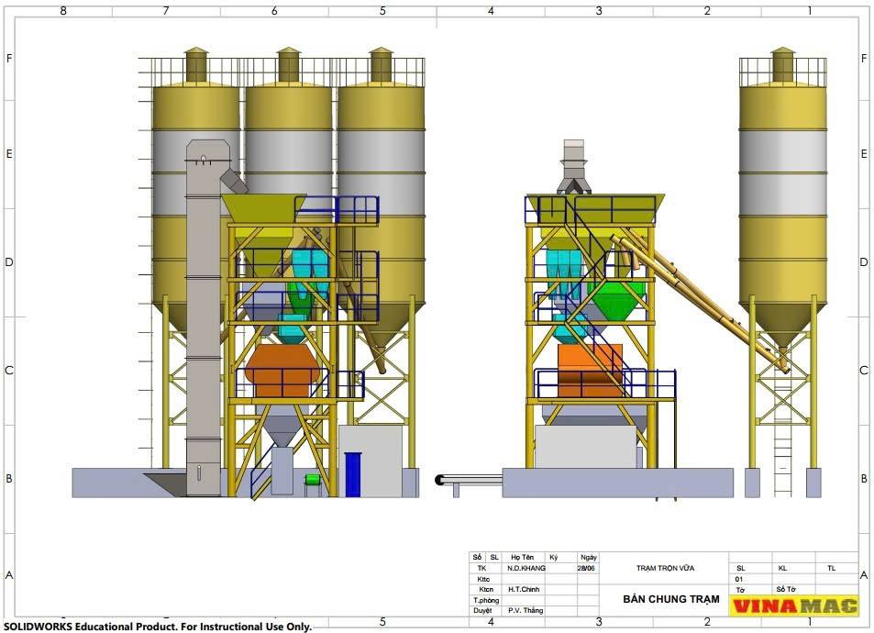Screen dimensions: 874x633
Task: Select the standalone silo on the far right
Action: 781,202
